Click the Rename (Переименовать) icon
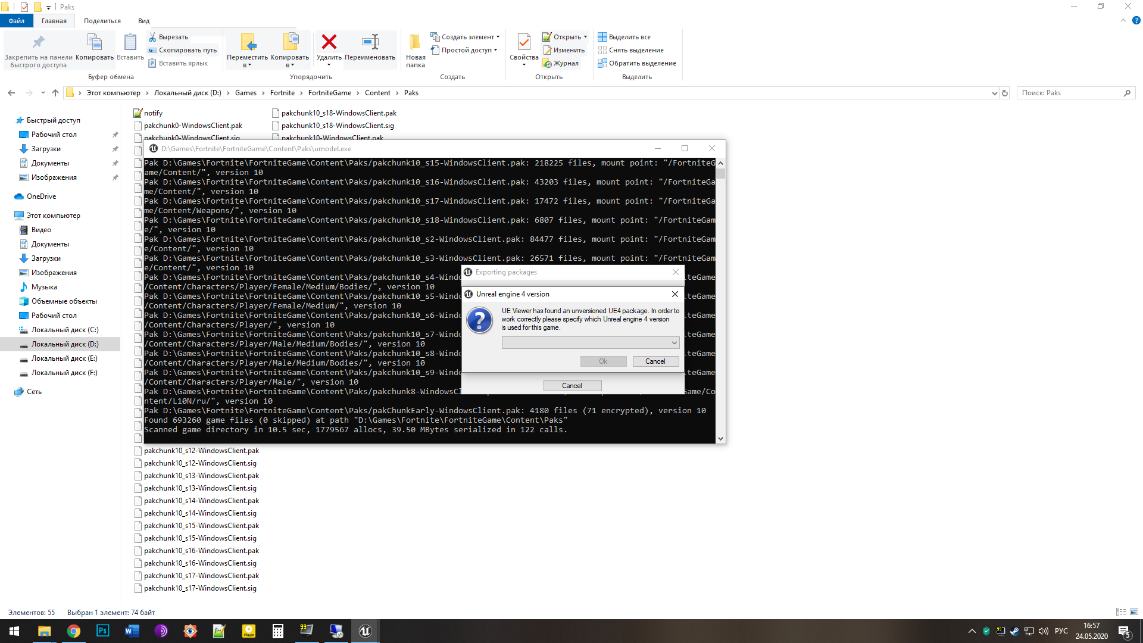1143x643 pixels. (370, 42)
